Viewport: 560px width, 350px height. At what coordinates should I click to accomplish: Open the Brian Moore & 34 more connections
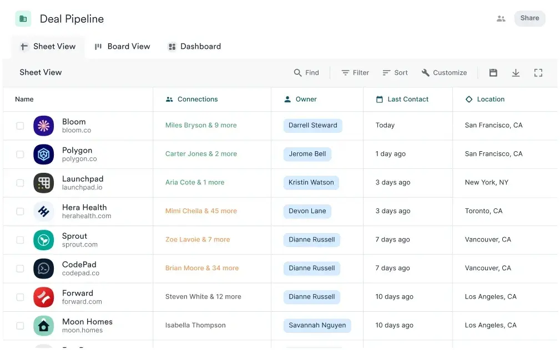(x=202, y=269)
